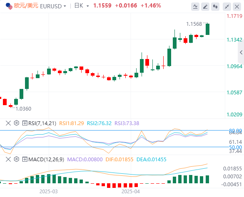Open the candlestick indicator settings icon

[215, 7]
